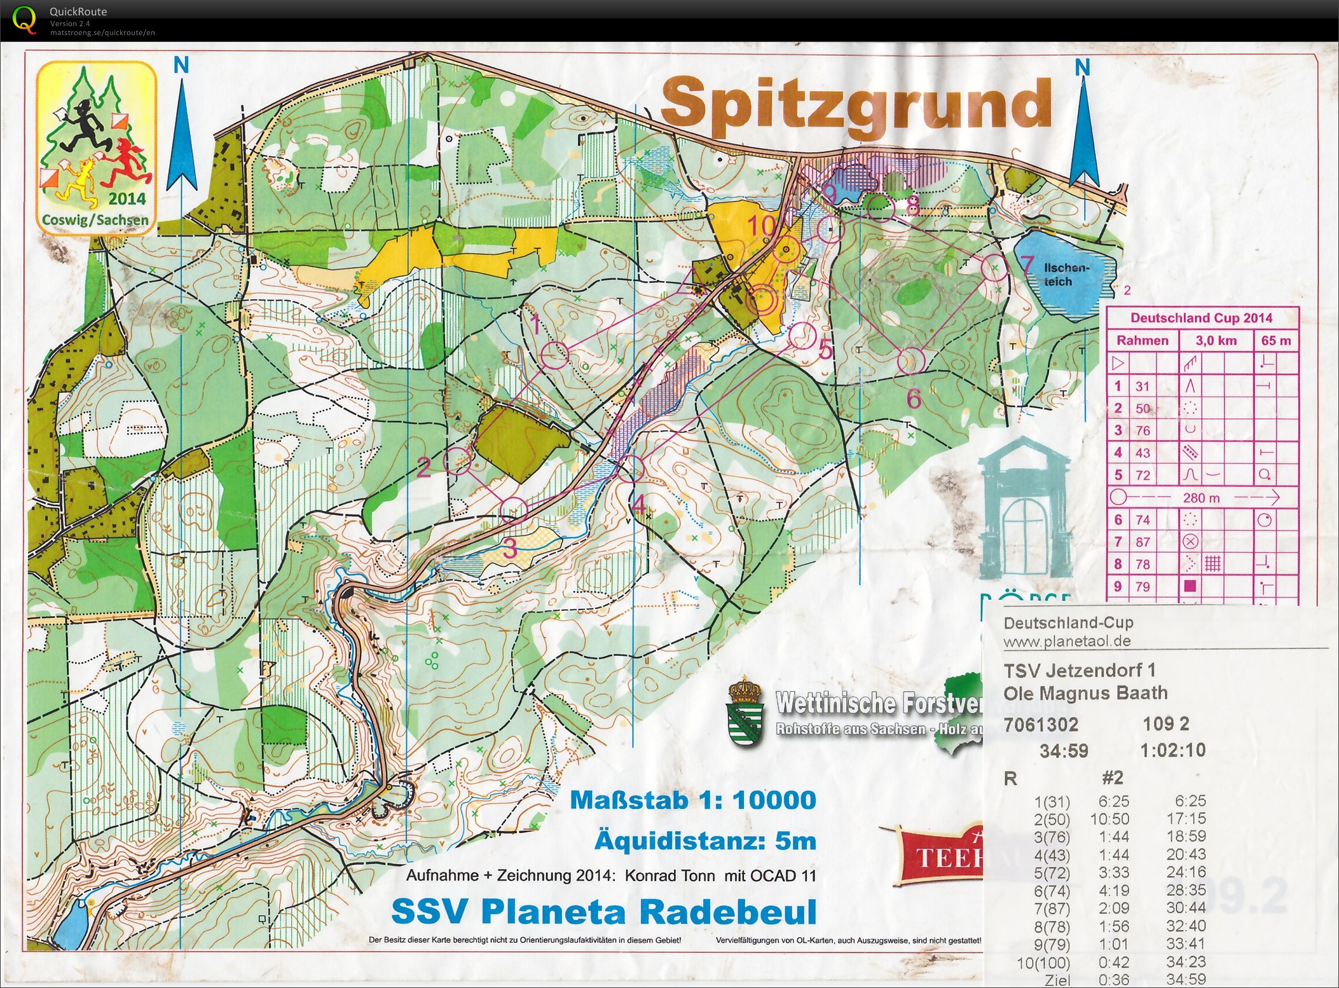
Task: Click the Spitzgrund map title
Action: [855, 105]
